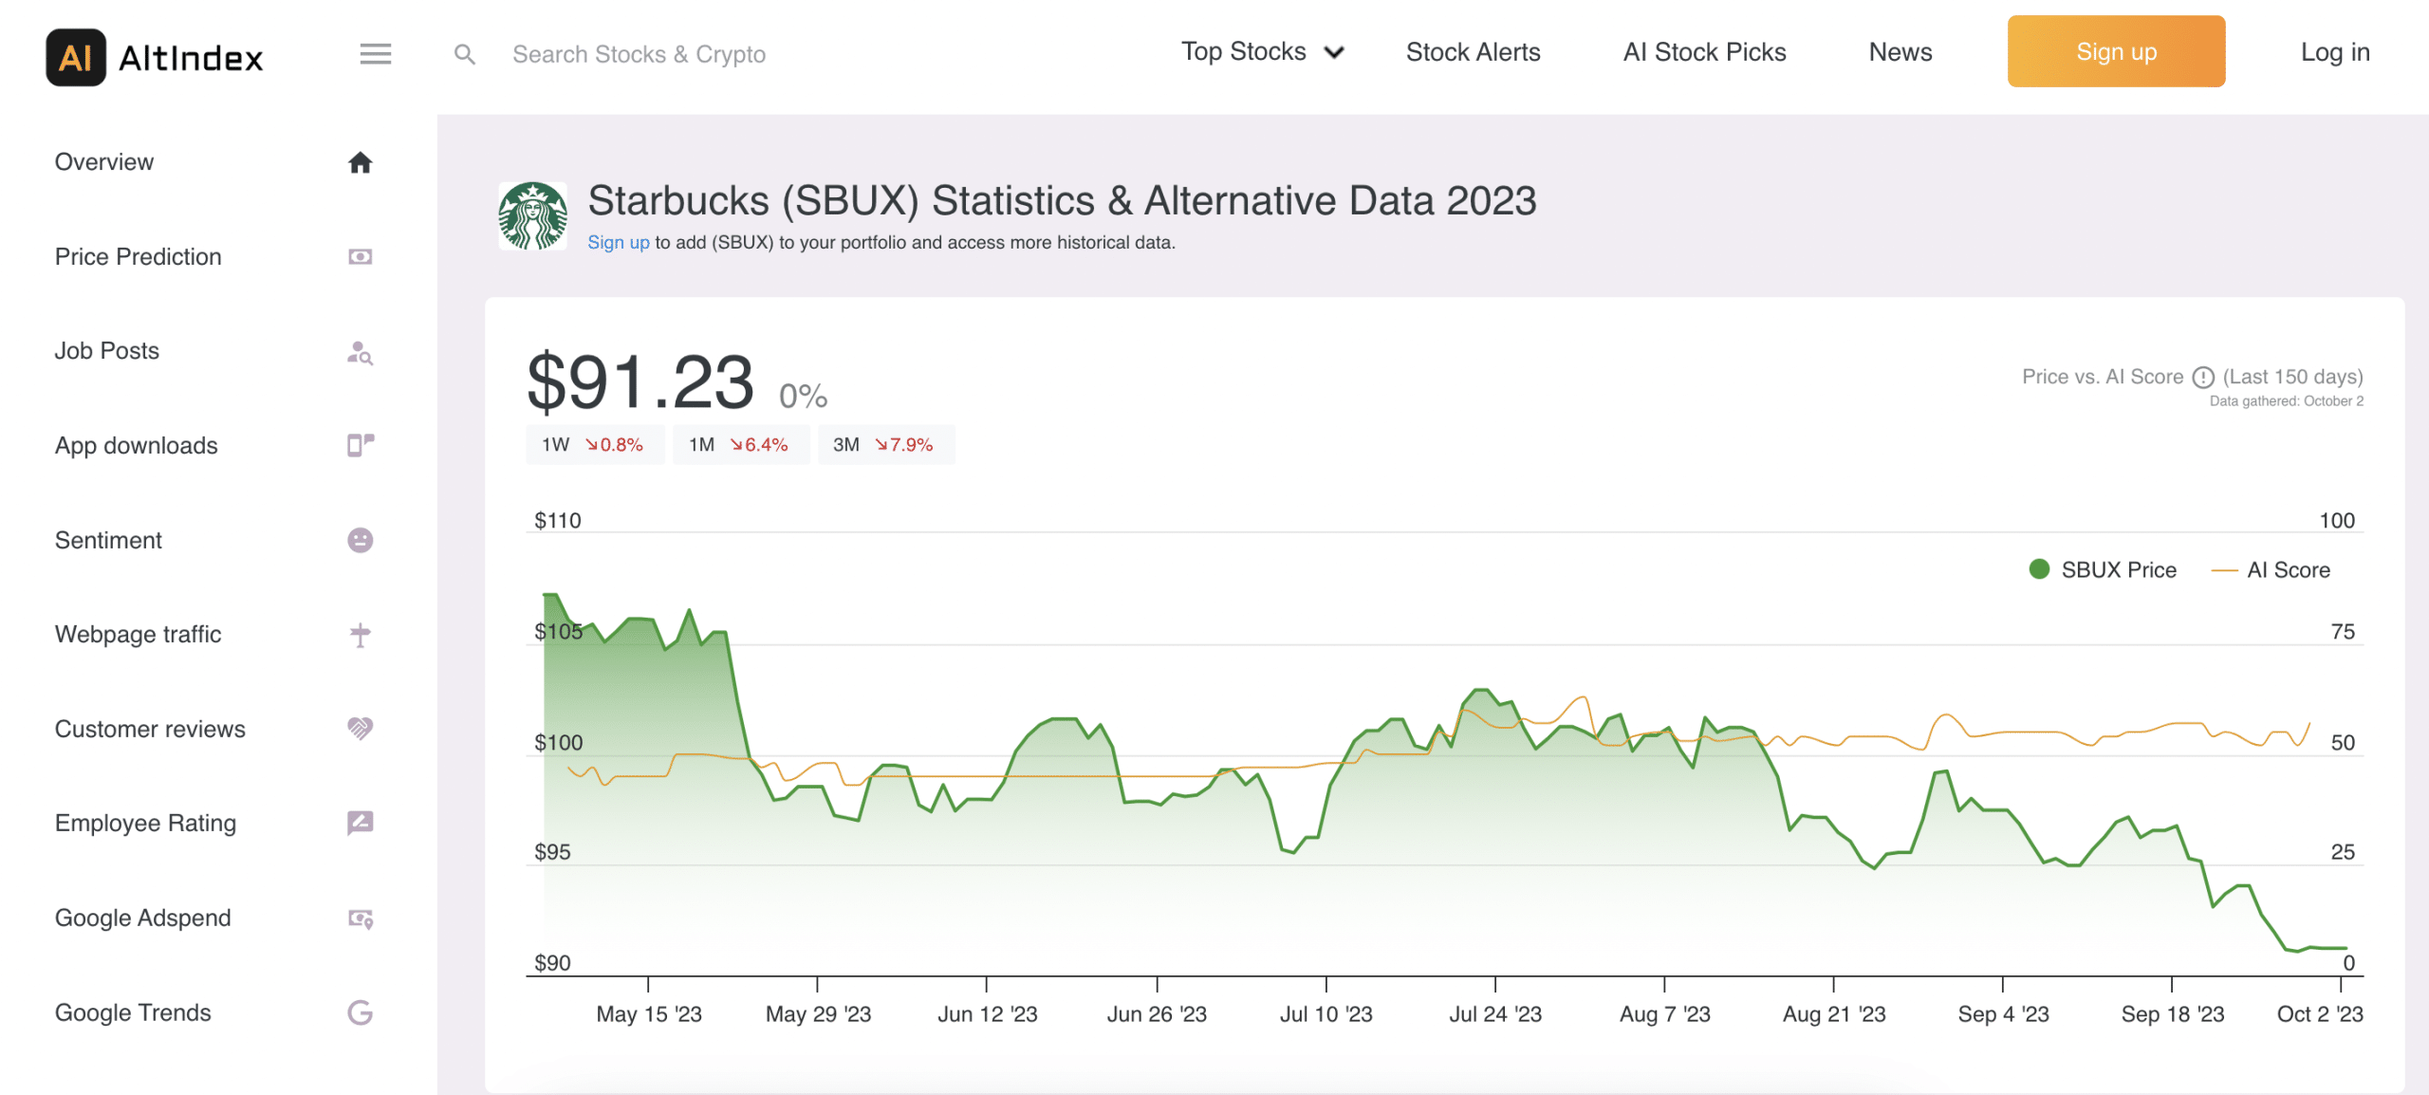2429x1095 pixels.
Task: Click the Employee Rating feedback icon
Action: (360, 823)
